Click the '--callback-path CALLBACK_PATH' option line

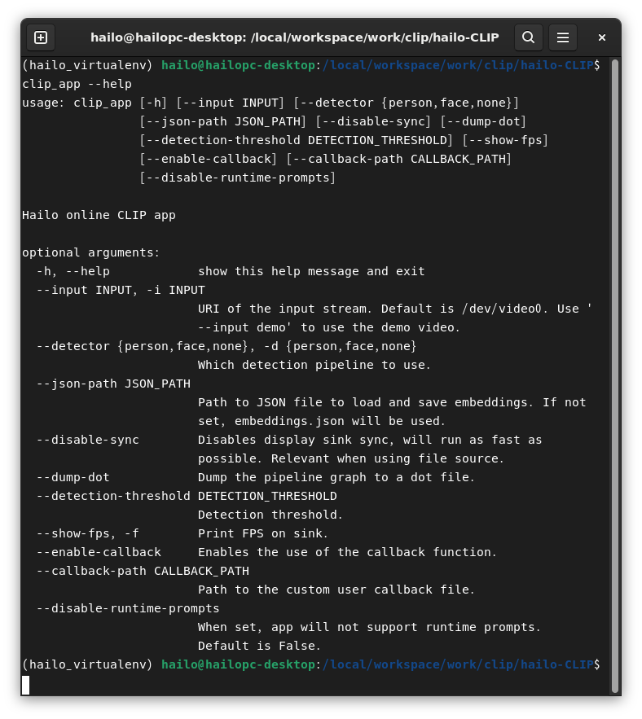[143, 571]
